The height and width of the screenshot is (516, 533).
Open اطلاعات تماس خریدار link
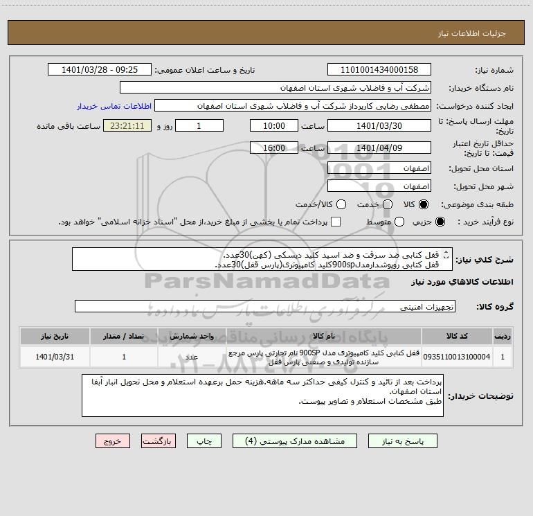(x=114, y=106)
